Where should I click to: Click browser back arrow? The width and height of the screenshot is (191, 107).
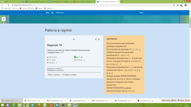pyautogui.click(x=2, y=5)
